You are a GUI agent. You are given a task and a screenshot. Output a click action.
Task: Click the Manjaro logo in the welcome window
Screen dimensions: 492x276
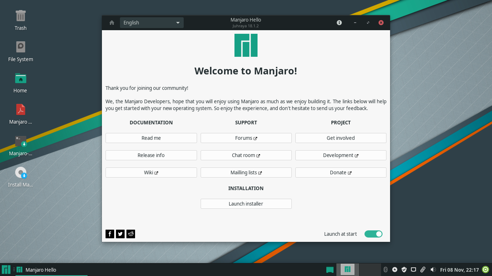click(246, 45)
